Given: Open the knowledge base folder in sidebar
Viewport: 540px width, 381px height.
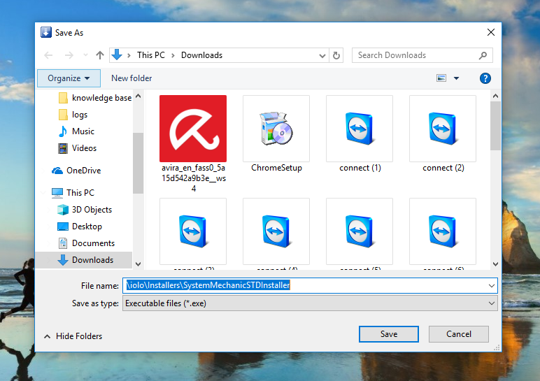Looking at the screenshot, I should (94, 98).
